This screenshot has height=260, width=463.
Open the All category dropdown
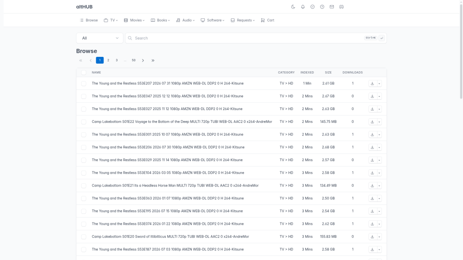(100, 38)
